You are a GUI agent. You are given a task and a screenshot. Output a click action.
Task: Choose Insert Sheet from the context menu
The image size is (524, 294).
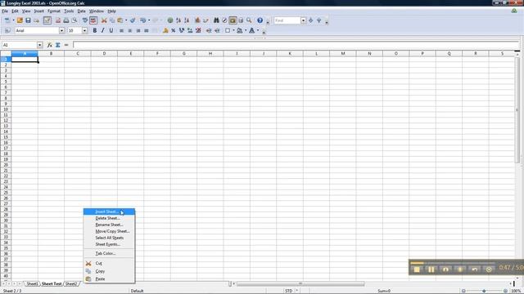tap(109, 212)
